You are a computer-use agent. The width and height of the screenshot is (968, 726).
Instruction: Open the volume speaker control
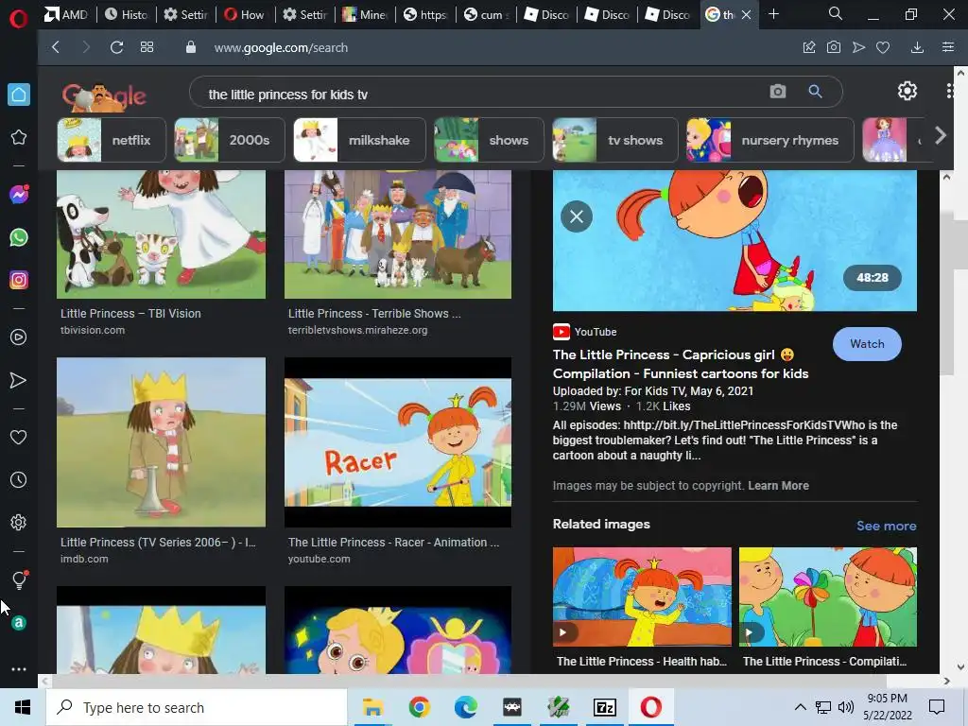[x=846, y=707]
